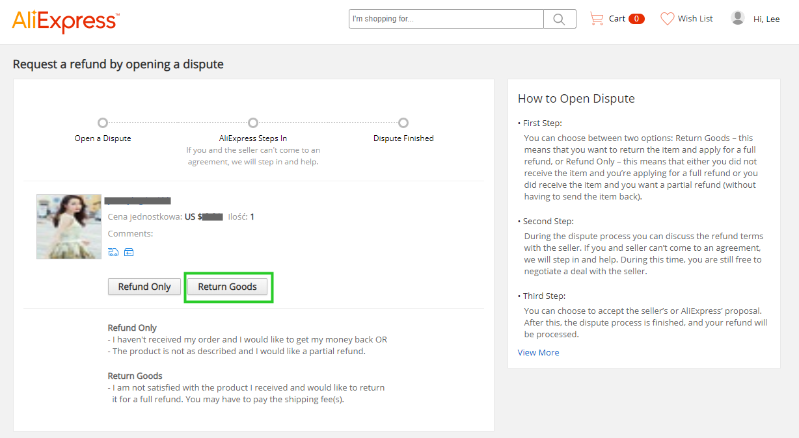Image resolution: width=799 pixels, height=438 pixels.
Task: Click the Open a Dispute step circle
Action: [103, 123]
